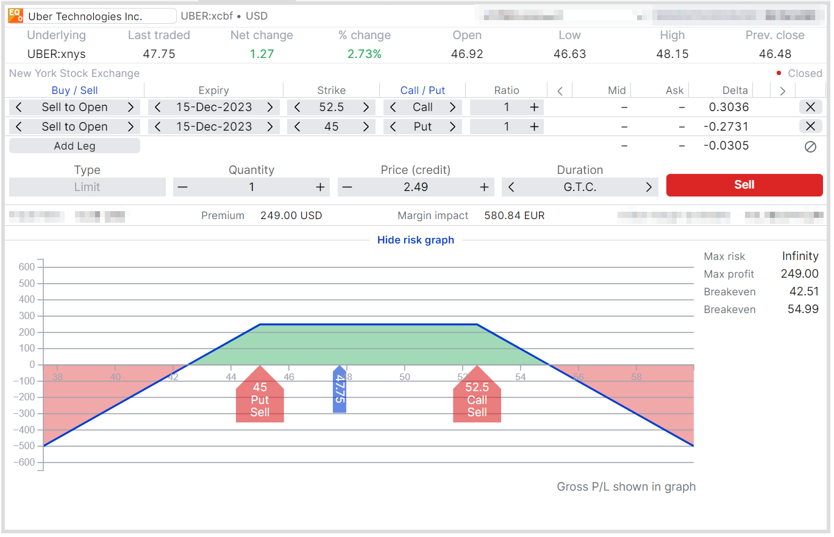
Task: Click the Call / Put column header
Action: (x=422, y=90)
